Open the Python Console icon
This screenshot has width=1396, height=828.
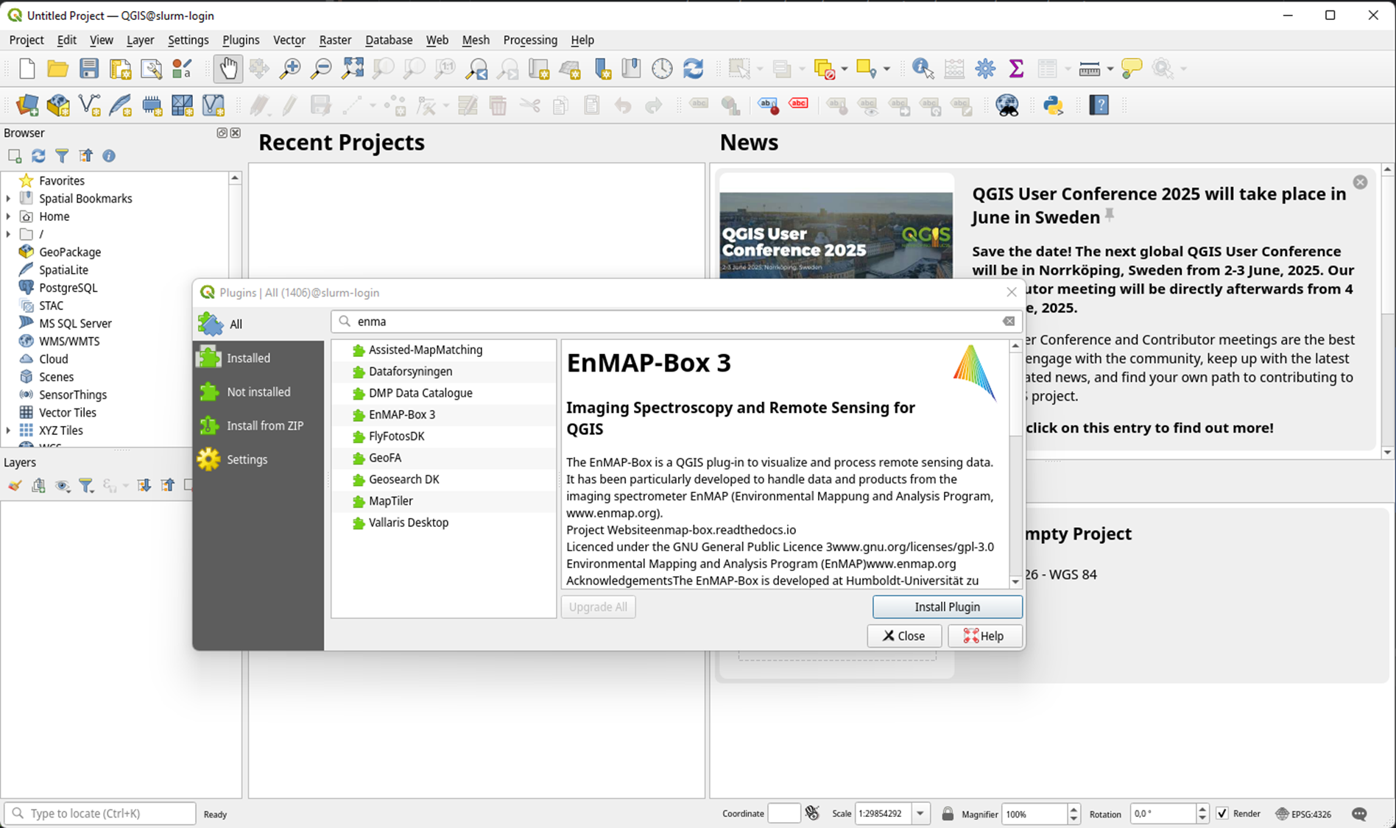(1053, 105)
